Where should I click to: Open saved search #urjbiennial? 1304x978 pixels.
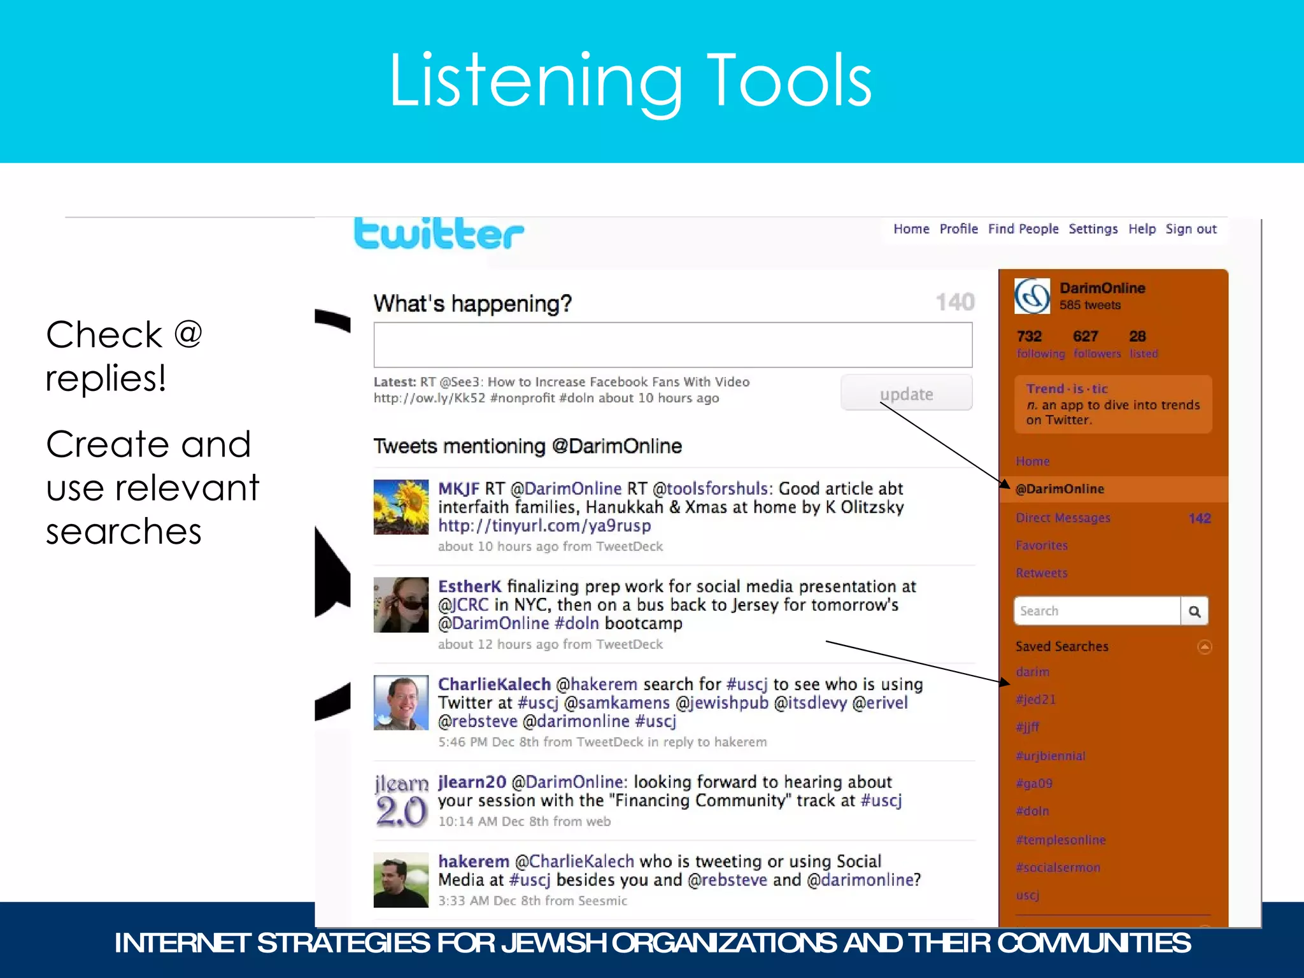[x=1051, y=756]
